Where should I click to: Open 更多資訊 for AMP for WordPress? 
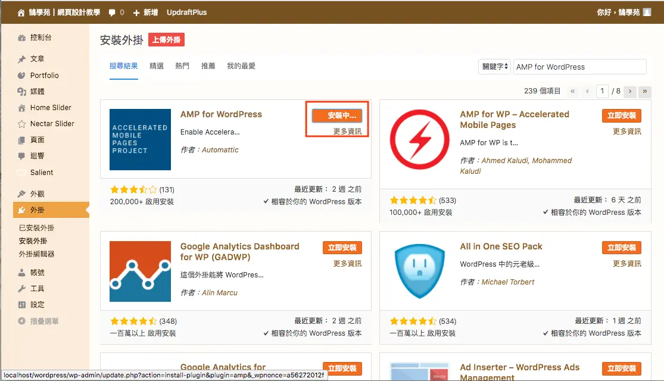[x=347, y=131]
